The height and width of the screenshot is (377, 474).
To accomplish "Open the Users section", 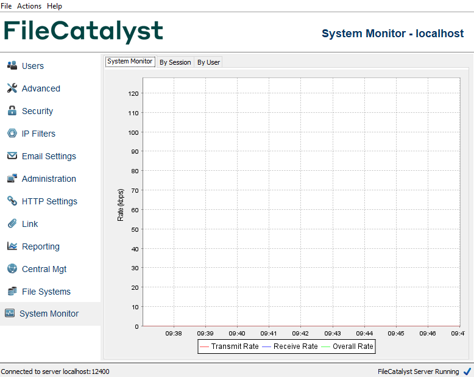I will coord(33,66).
